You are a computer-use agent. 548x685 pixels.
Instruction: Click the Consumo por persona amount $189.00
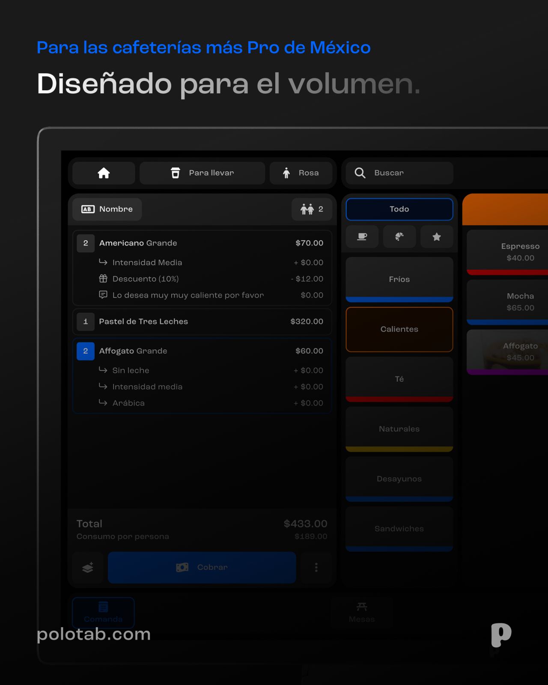[311, 536]
